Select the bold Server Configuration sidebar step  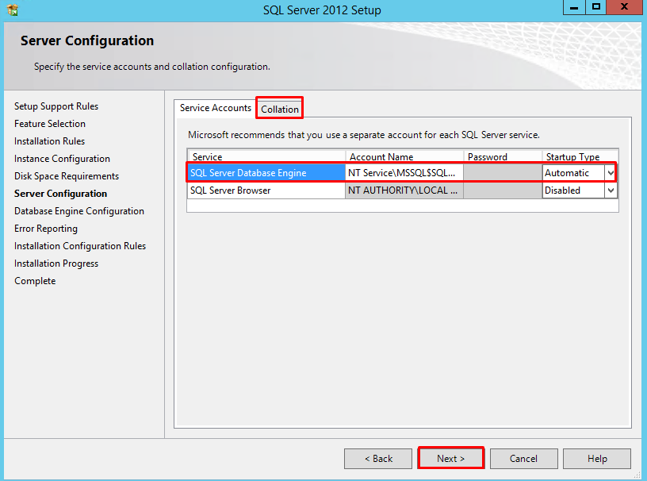click(x=60, y=194)
